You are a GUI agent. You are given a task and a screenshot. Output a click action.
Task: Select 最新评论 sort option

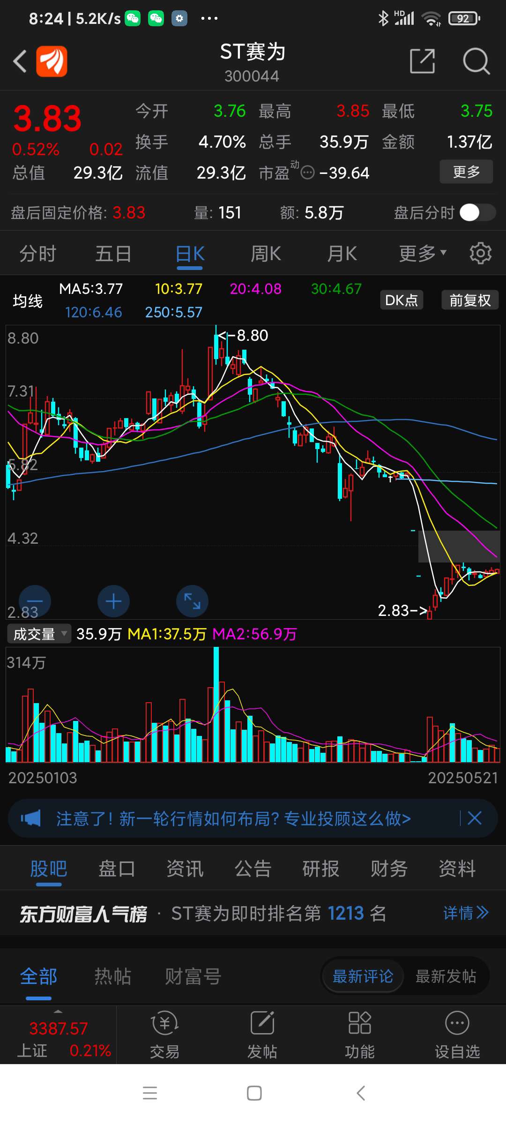[x=363, y=976]
